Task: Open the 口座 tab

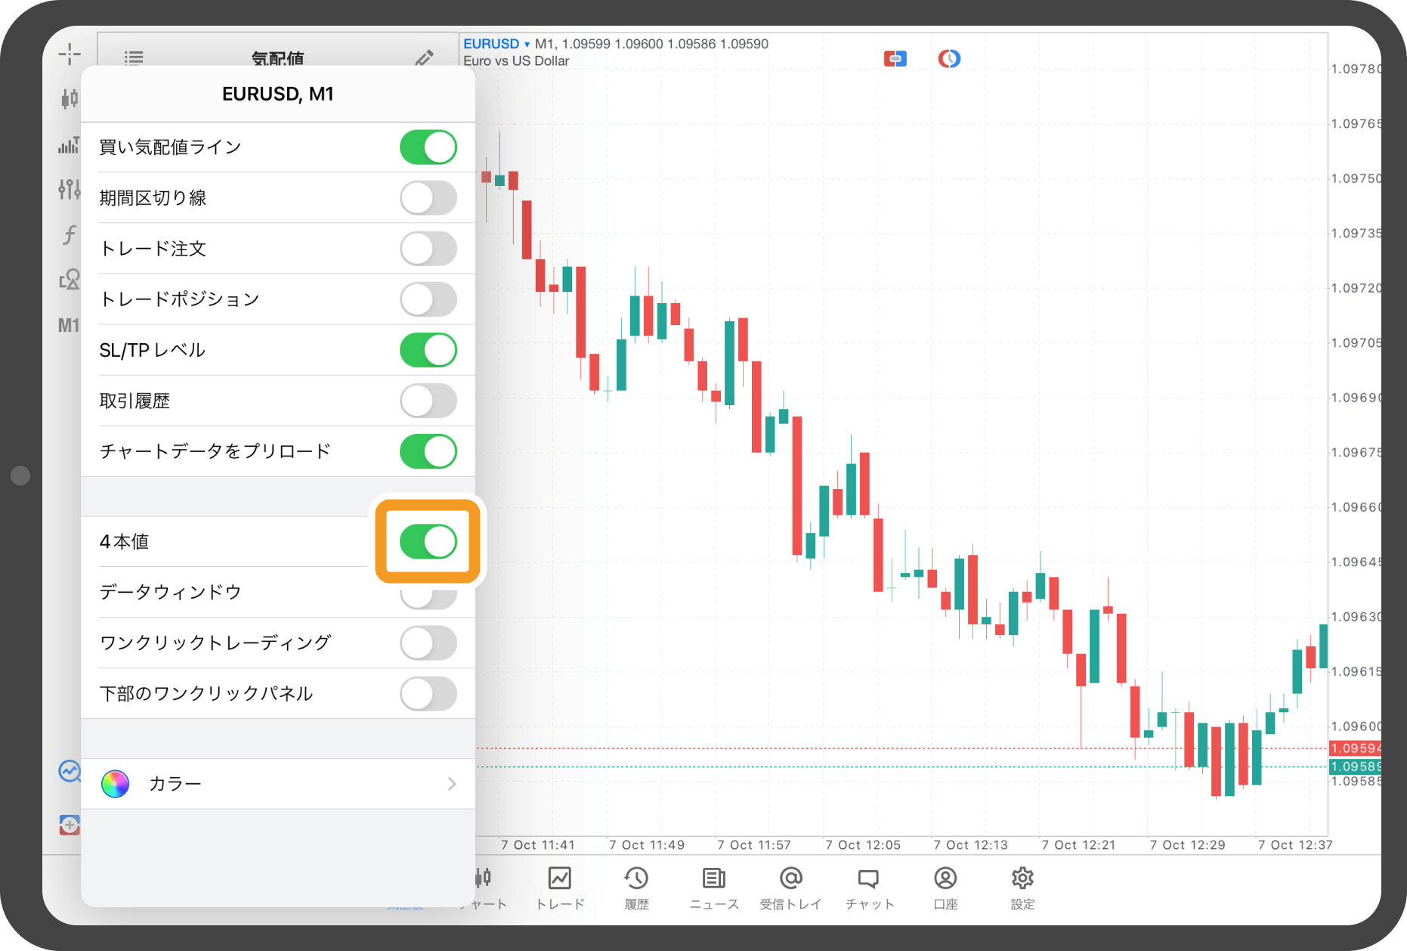Action: coord(945,888)
